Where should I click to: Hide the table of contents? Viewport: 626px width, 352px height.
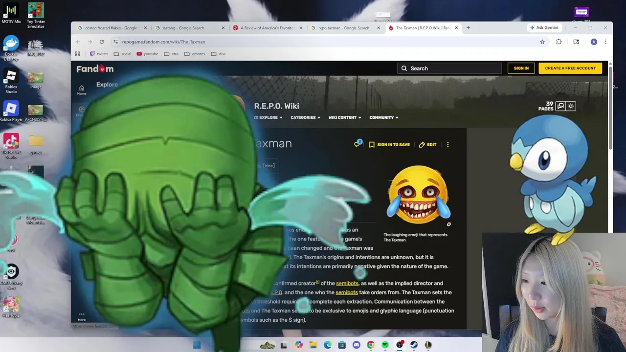[x=269, y=165]
